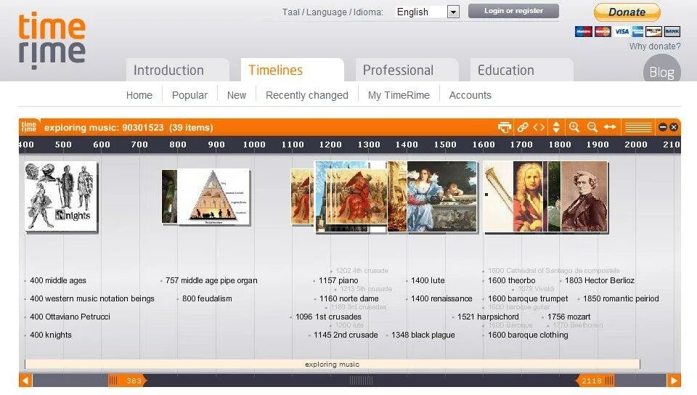Zoom in on the timeline
The width and height of the screenshot is (697, 395).
(x=574, y=128)
